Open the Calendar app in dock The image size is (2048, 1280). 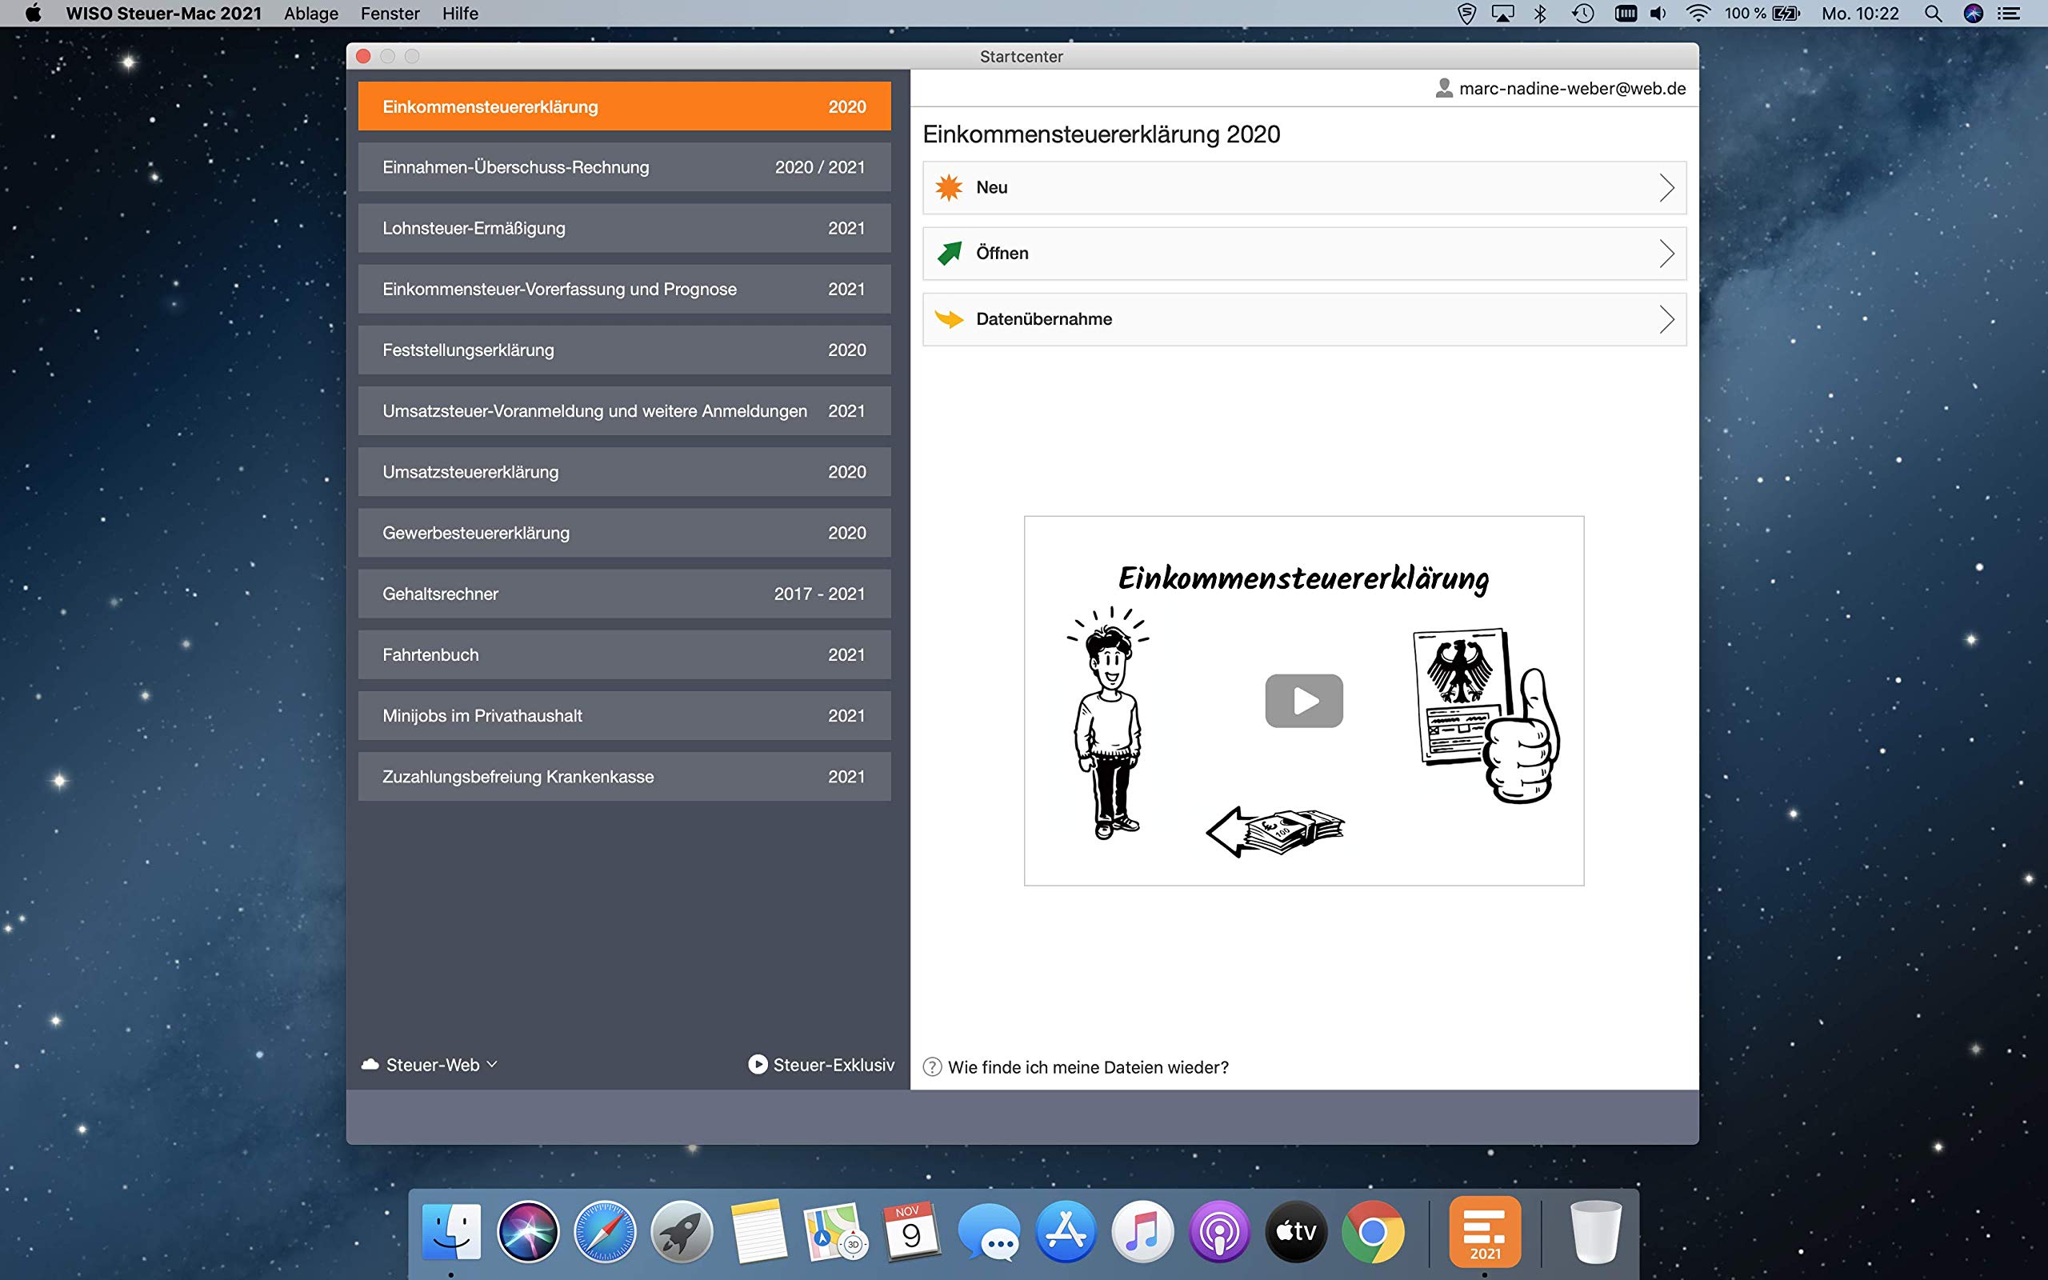911,1232
